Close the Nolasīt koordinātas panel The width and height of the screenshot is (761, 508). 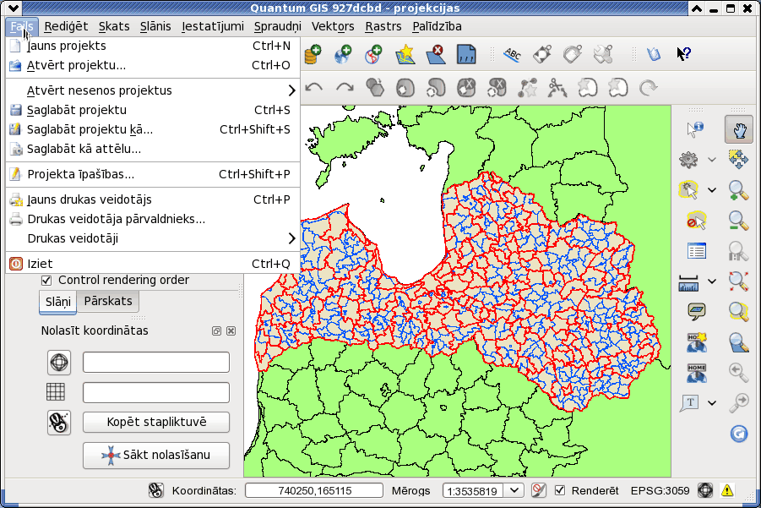pyautogui.click(x=231, y=330)
